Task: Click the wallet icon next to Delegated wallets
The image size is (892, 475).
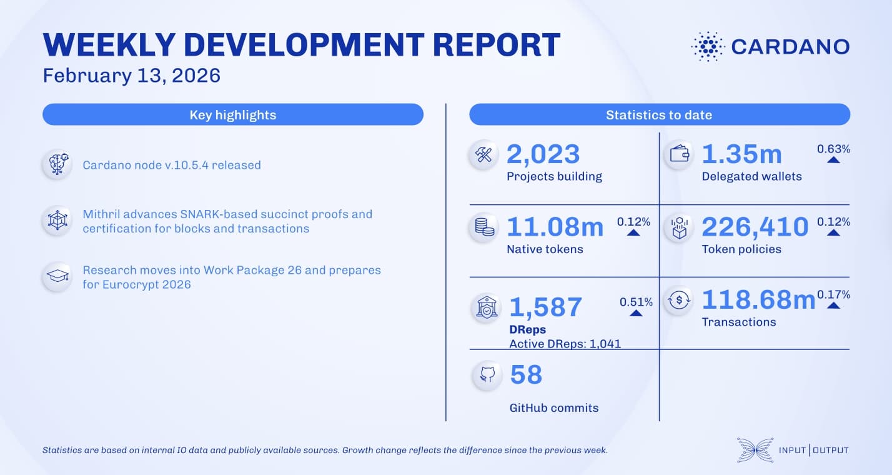Action: click(x=680, y=154)
